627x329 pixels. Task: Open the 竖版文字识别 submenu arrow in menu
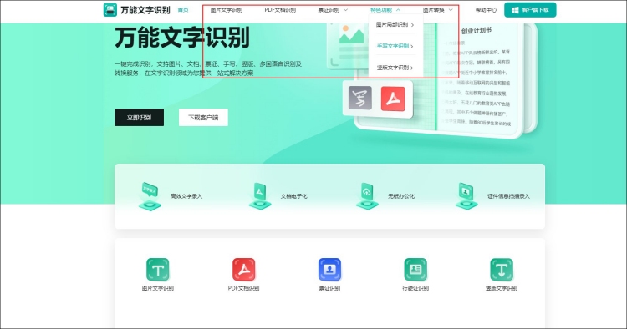coord(412,68)
